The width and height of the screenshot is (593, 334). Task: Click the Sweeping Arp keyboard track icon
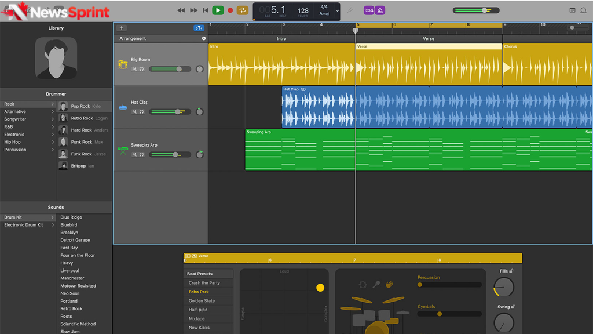pos(123,150)
